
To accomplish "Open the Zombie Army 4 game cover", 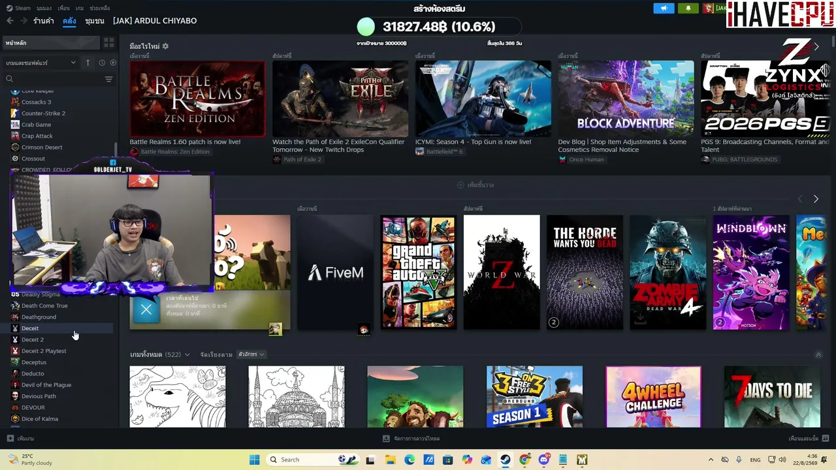I will tap(668, 272).
